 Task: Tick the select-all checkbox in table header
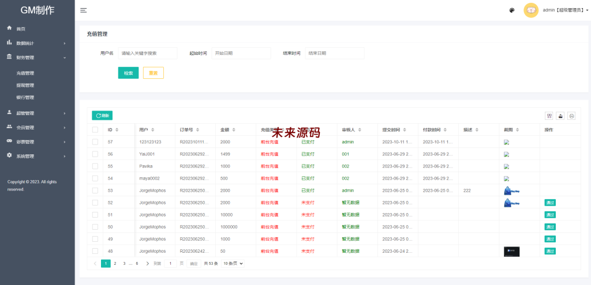click(x=95, y=130)
